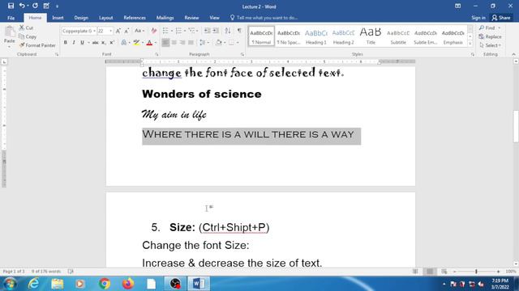This screenshot has width=519, height=291.
Task: Apply strikethrough to selected text
Action: (96, 43)
